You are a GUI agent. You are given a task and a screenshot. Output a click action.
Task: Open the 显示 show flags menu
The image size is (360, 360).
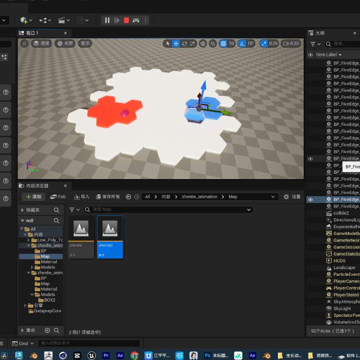85,43
